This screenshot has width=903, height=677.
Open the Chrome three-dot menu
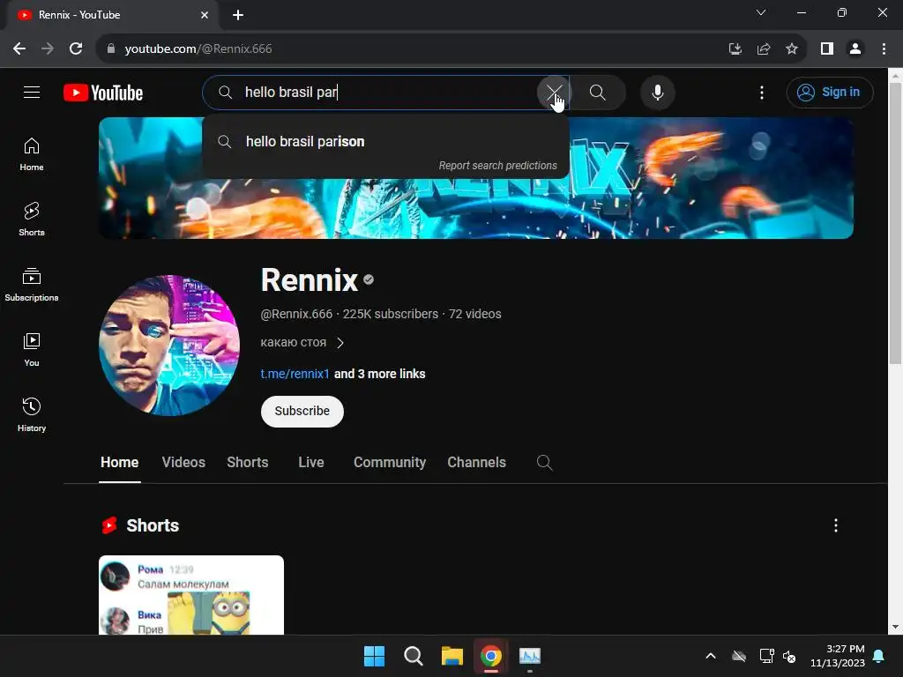884,49
